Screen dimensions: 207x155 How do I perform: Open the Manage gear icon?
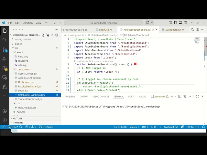(x=5, y=120)
